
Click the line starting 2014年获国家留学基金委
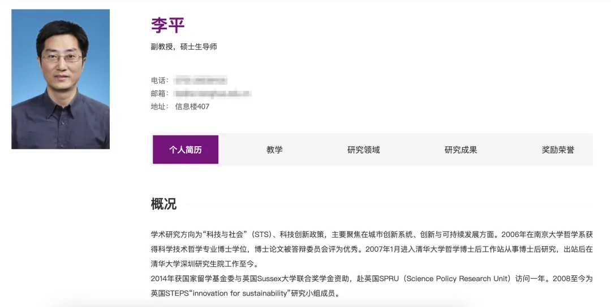tap(372, 279)
